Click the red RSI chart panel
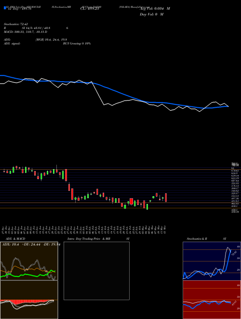241x319 pixels. click(x=212, y=300)
